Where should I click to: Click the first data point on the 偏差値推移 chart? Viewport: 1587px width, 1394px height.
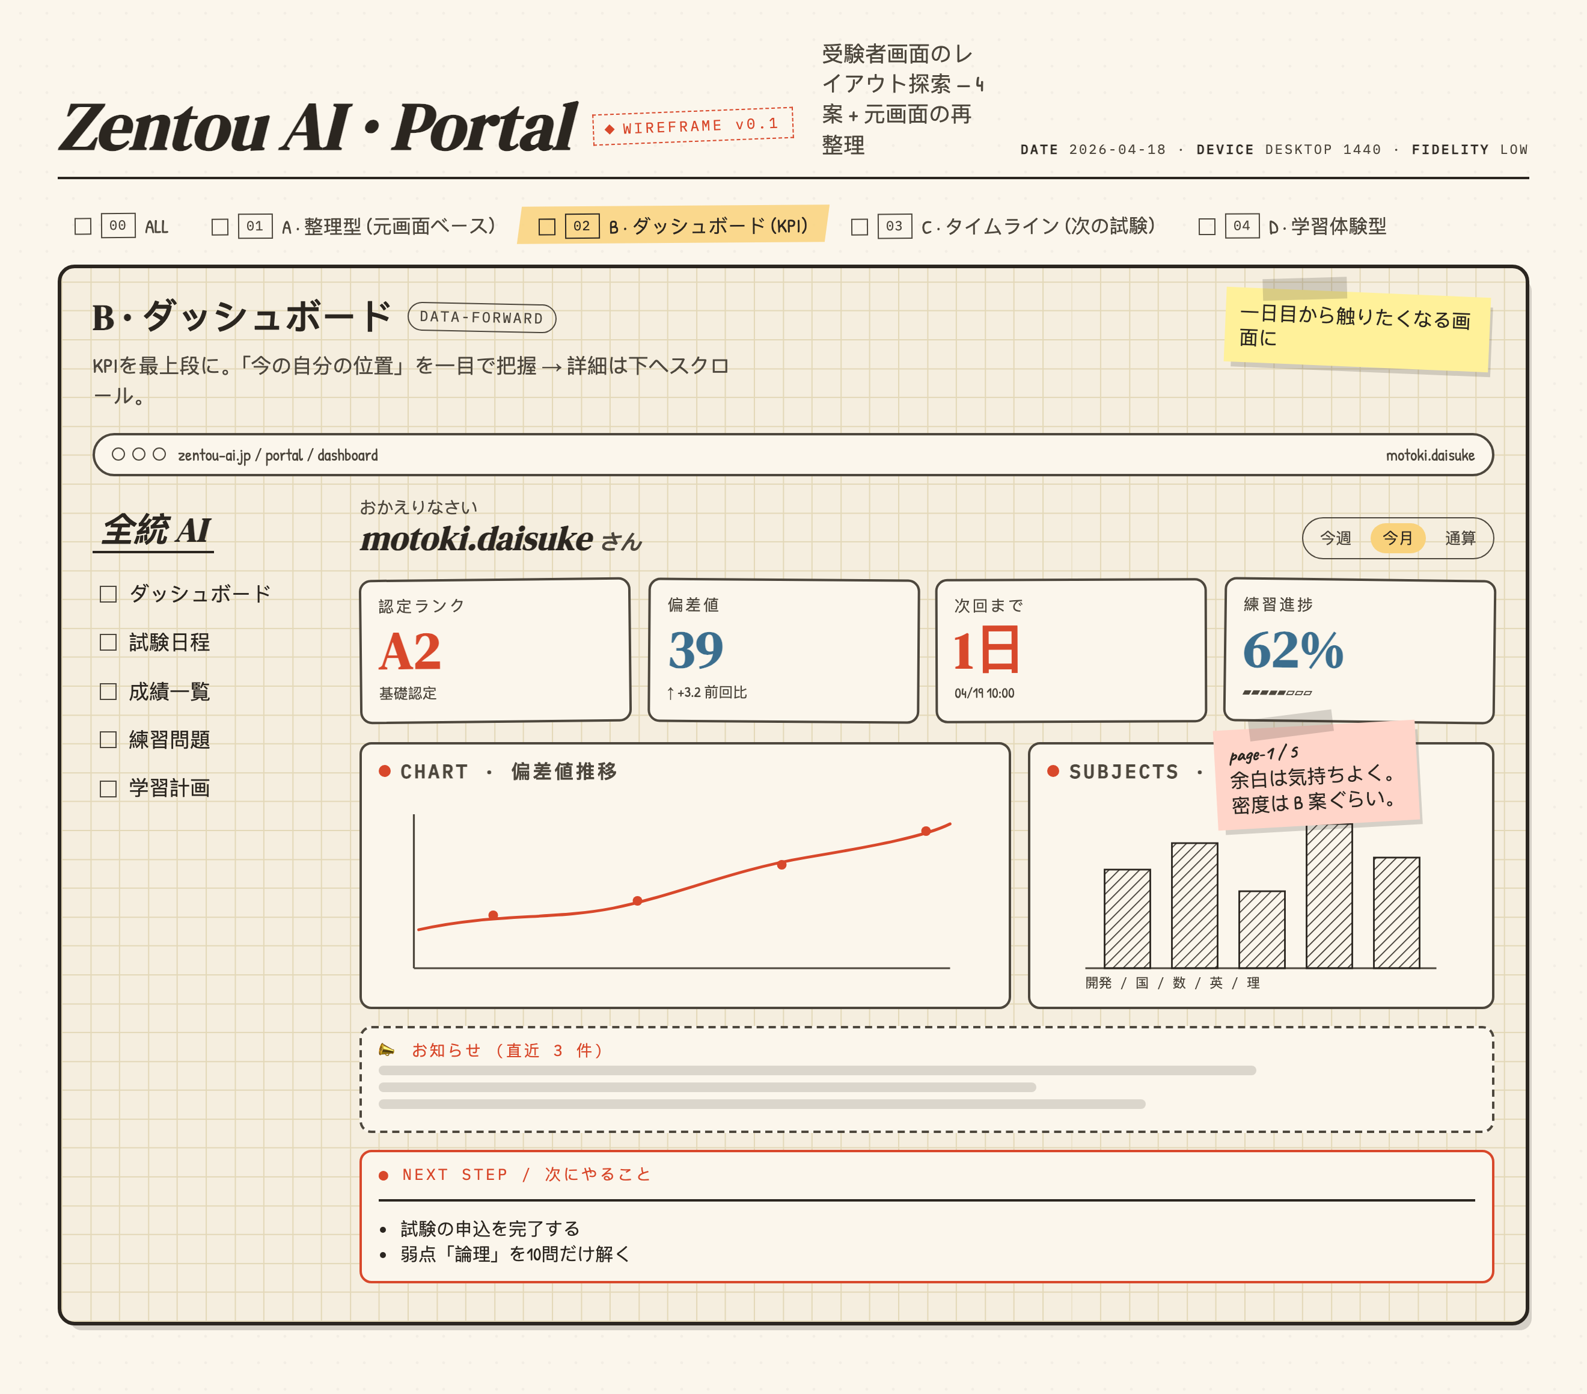493,916
